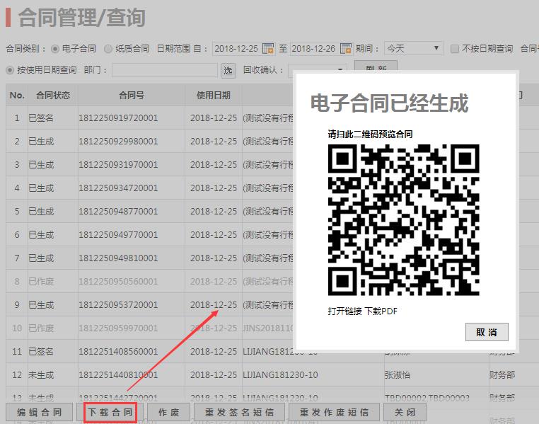The width and height of the screenshot is (539, 424).
Task: Click the end date field 2018-12-26
Action: tap(315, 48)
